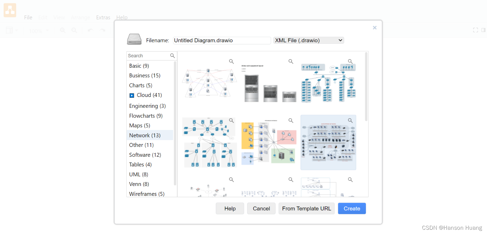This screenshot has height=234, width=487.
Task: Click the template Search input field
Action: 148,56
